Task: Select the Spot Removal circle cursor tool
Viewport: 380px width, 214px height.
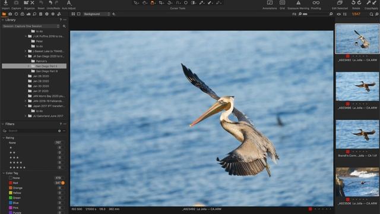Action: coord(186,3)
